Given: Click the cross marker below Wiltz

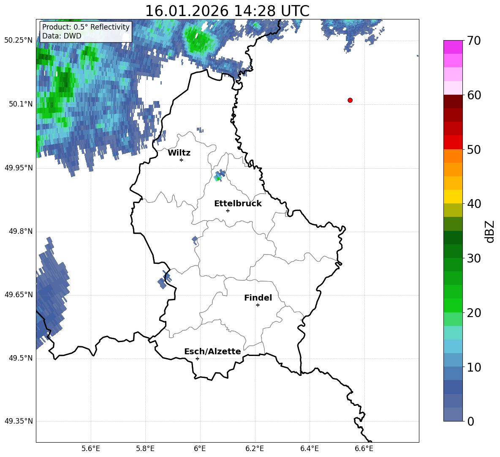Looking at the screenshot, I should pyautogui.click(x=182, y=160).
